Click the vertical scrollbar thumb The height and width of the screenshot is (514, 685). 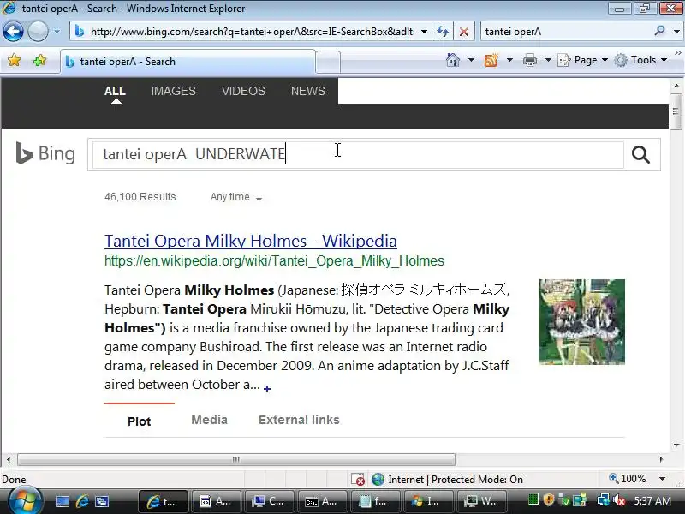[x=676, y=111]
